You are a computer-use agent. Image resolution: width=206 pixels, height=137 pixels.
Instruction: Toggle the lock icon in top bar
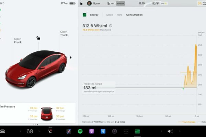click(81, 3)
